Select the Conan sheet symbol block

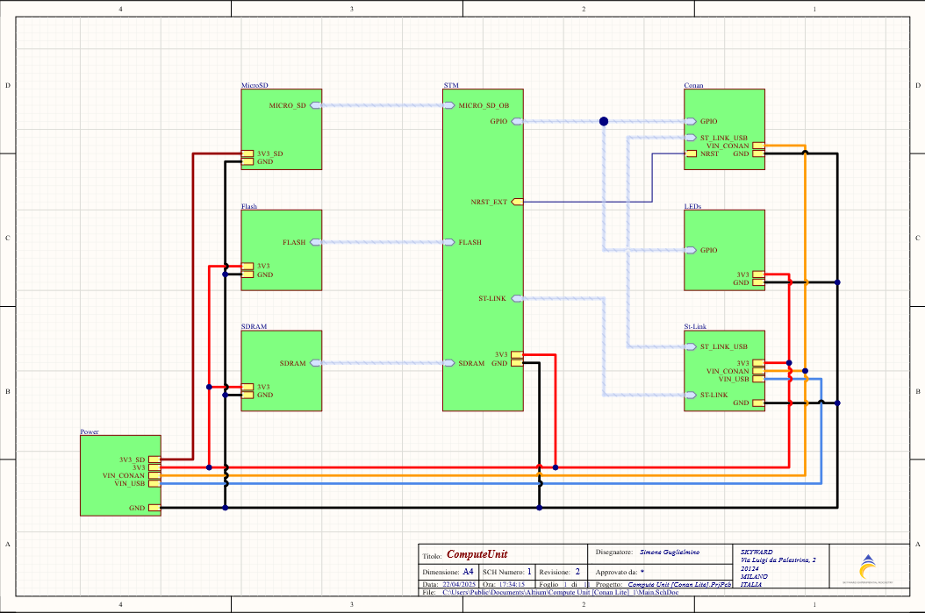coord(724,129)
